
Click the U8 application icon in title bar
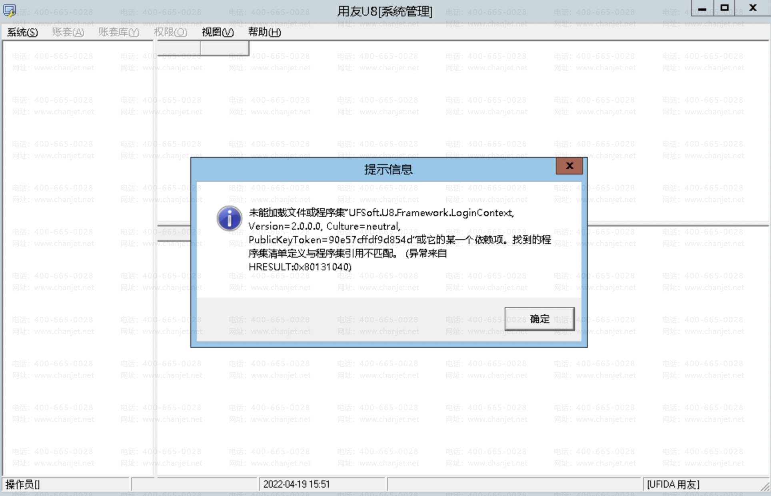(x=10, y=10)
